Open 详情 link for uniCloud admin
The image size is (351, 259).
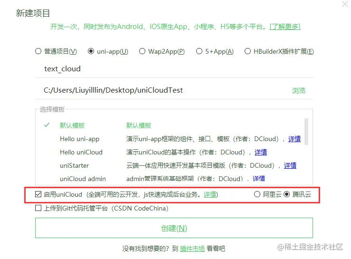(259, 179)
